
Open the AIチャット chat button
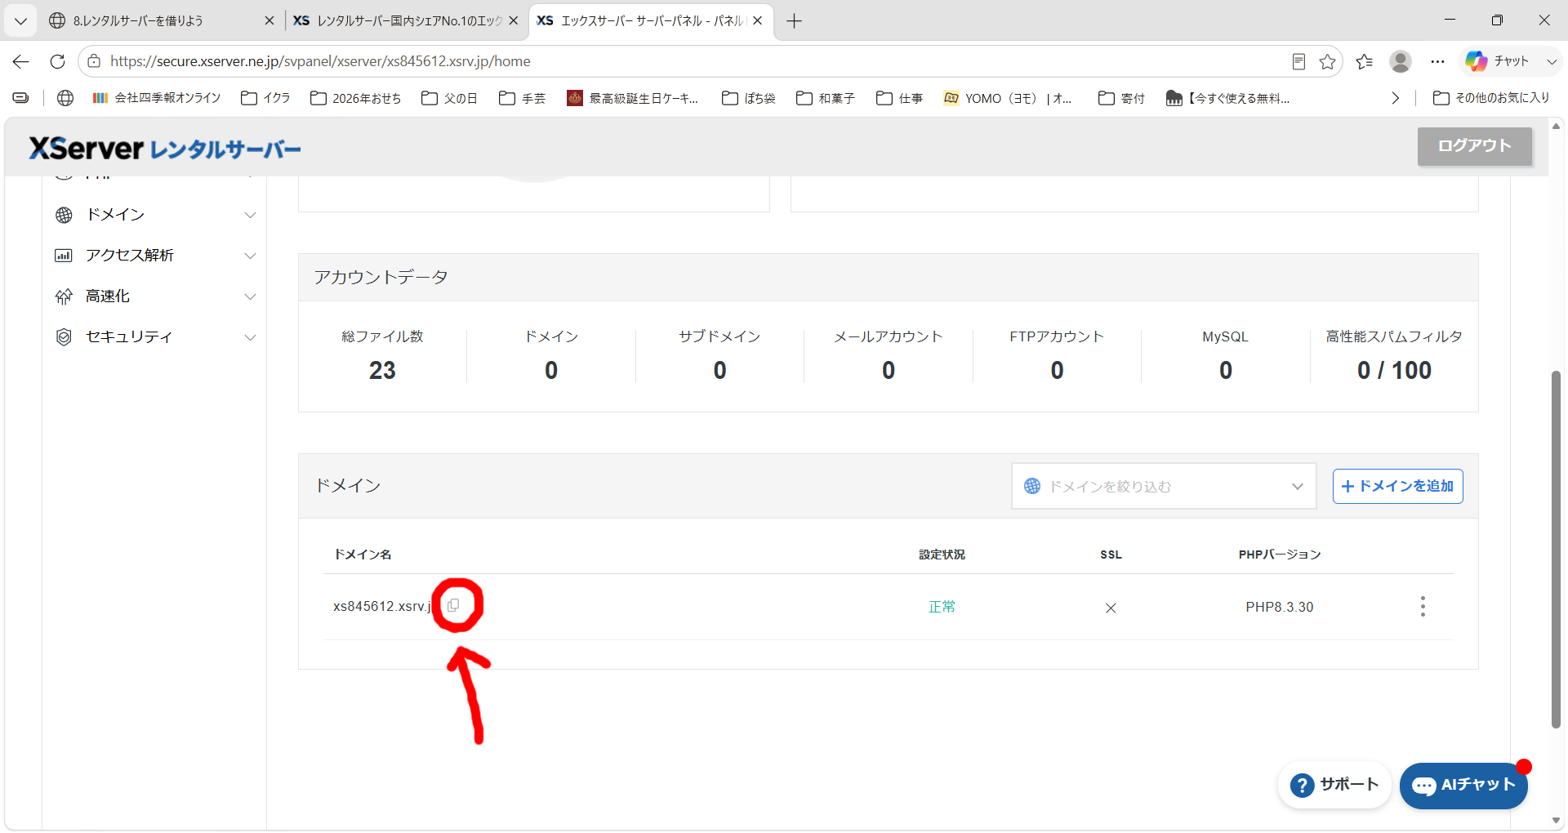point(1463,786)
